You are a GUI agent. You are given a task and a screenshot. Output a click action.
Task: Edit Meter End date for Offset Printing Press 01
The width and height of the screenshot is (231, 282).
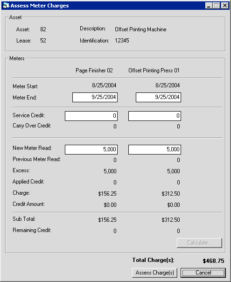(x=158, y=97)
